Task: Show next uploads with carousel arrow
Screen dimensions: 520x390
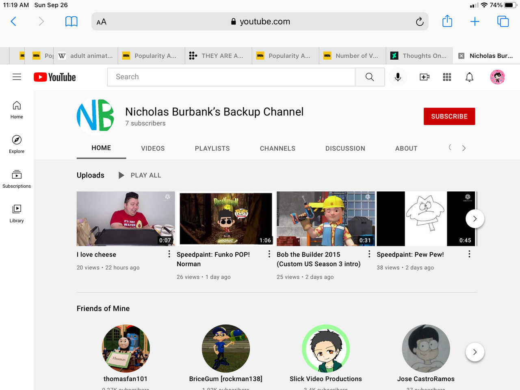Action: click(474, 219)
